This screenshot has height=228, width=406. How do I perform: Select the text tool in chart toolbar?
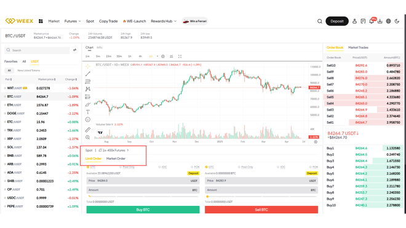[x=88, y=112]
